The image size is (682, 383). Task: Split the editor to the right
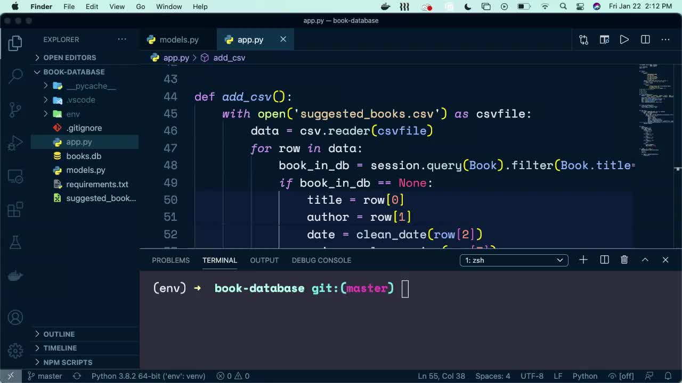pos(645,39)
